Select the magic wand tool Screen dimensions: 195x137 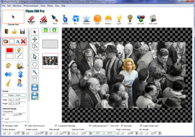[35, 72]
